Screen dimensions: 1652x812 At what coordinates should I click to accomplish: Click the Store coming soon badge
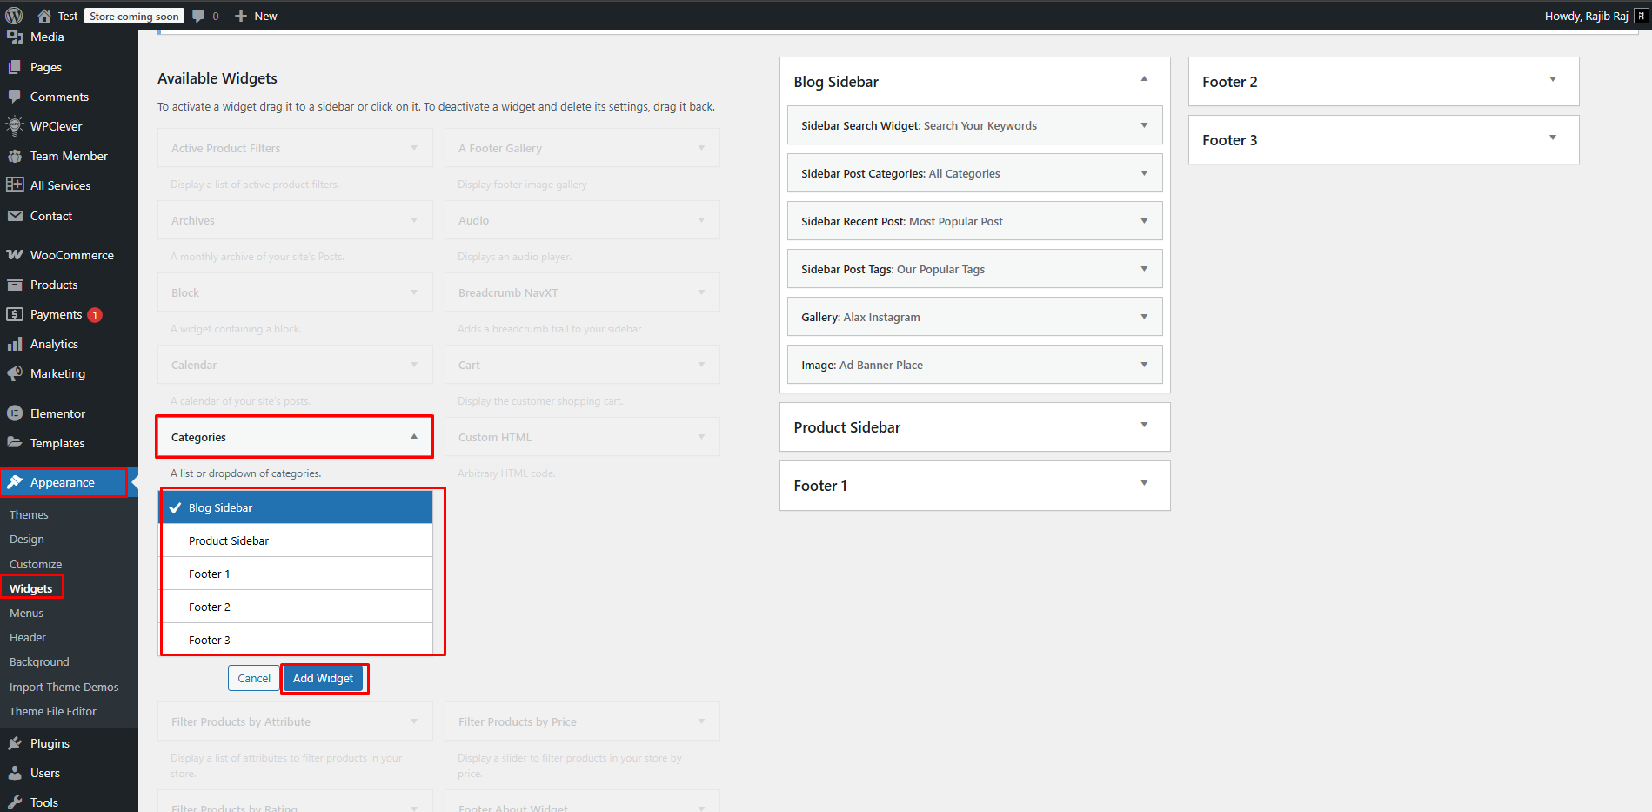(x=134, y=16)
